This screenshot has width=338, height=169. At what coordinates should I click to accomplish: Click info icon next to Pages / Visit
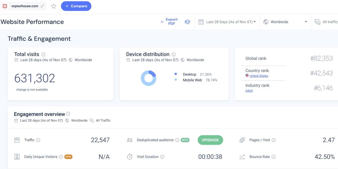(273, 140)
